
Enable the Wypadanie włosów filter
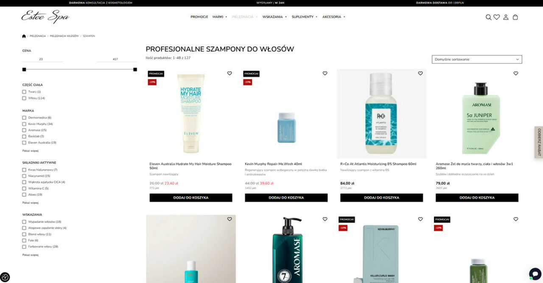(x=24, y=222)
